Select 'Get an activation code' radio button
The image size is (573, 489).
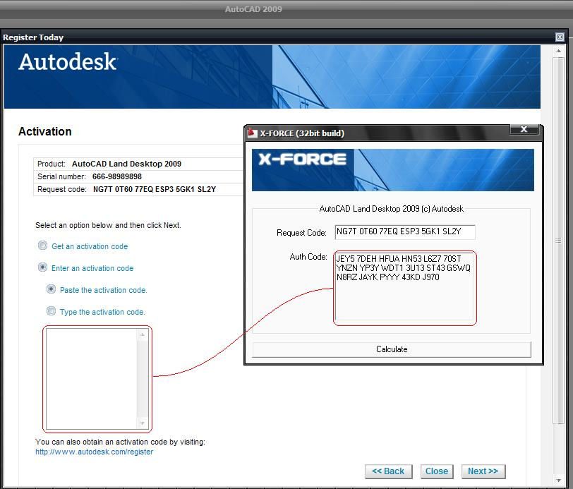(43, 246)
